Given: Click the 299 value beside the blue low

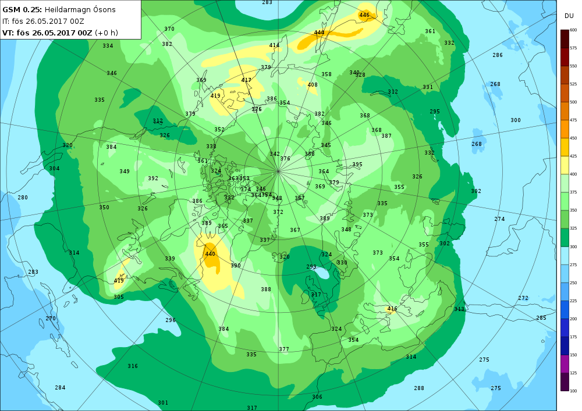Looking at the screenshot, I should tap(311, 267).
